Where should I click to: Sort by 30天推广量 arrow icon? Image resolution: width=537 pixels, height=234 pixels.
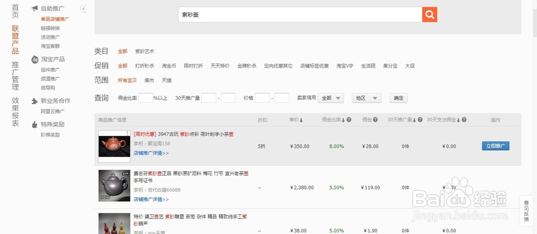coord(415,120)
